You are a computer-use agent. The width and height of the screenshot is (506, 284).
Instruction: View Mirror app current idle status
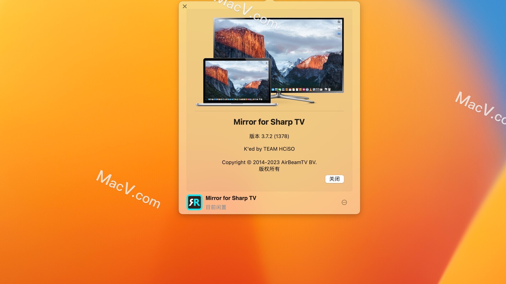tap(216, 207)
